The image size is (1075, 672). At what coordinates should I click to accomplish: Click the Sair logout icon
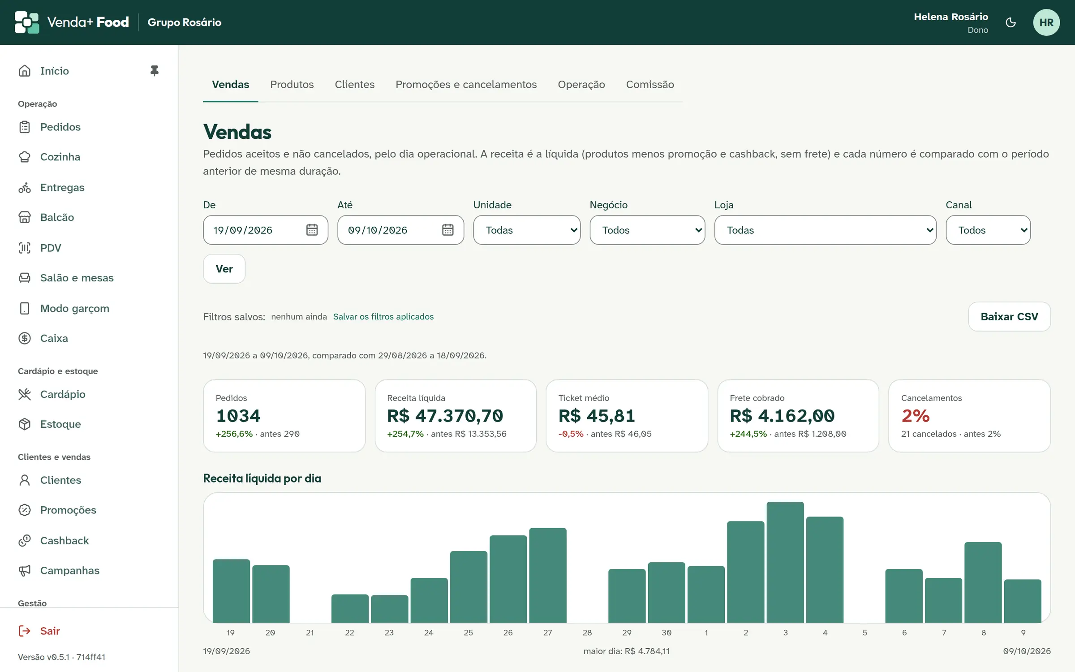tap(25, 631)
